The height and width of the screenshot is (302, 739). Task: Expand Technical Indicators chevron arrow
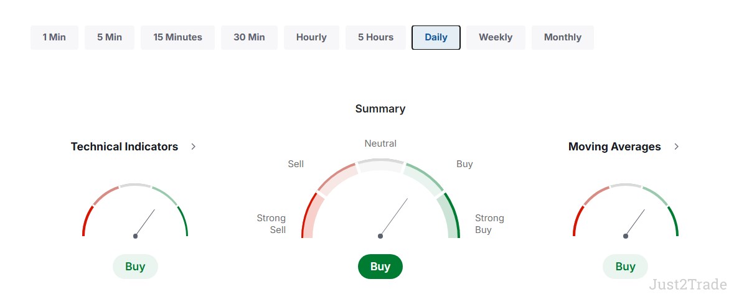[x=193, y=147]
